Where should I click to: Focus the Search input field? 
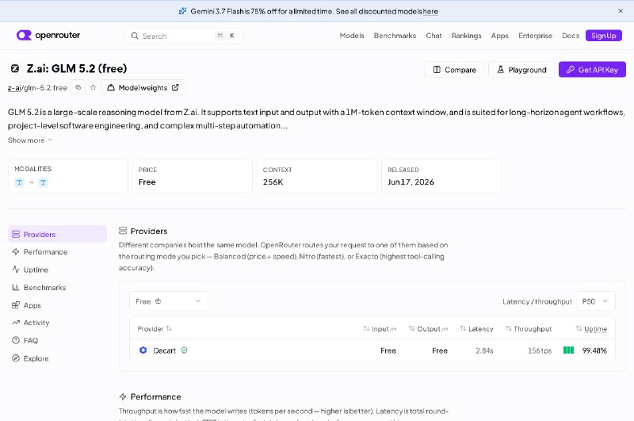click(184, 36)
